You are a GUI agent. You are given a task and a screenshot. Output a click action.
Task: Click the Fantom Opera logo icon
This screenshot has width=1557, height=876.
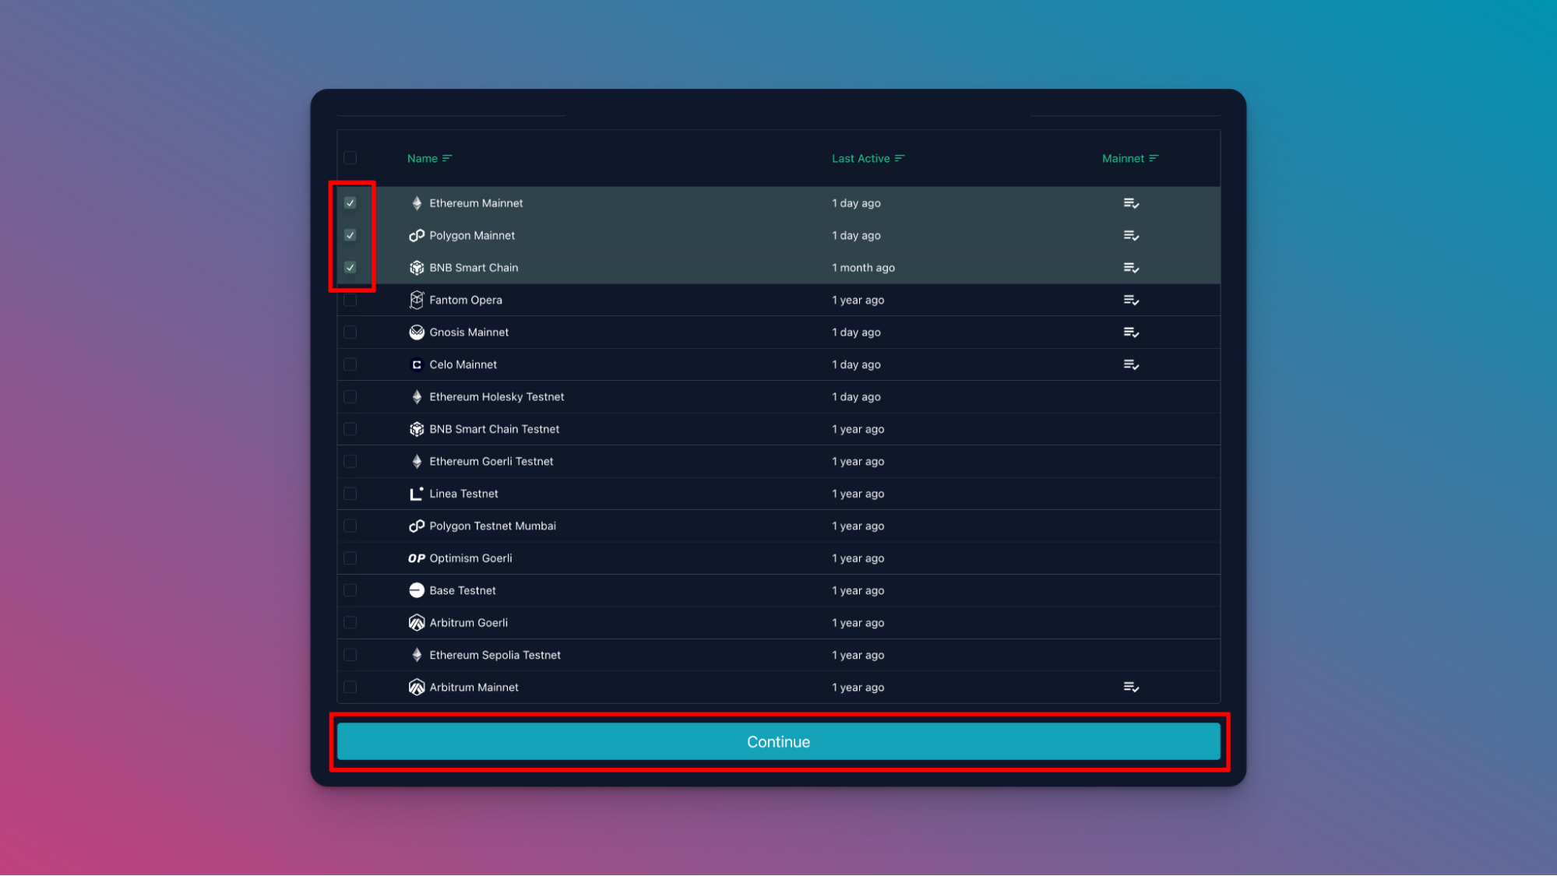point(417,300)
